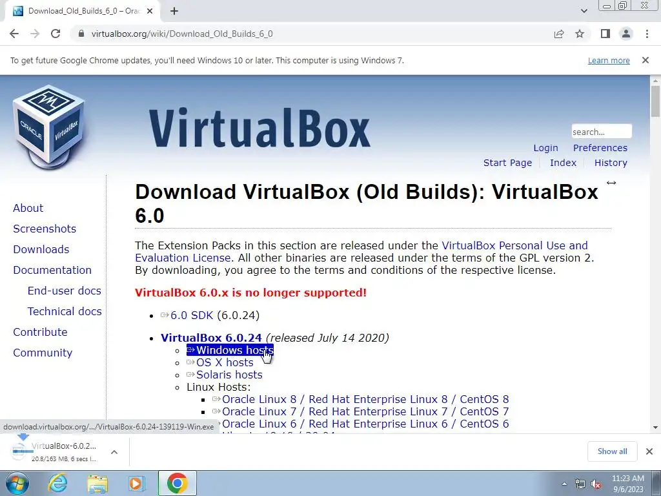661x496 pixels.
Task: Click the network tray icon
Action: coord(580,484)
